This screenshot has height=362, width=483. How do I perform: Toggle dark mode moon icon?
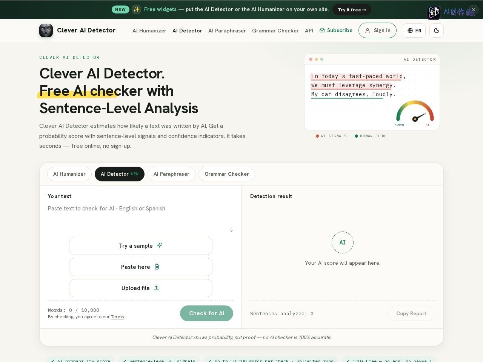[x=437, y=31]
